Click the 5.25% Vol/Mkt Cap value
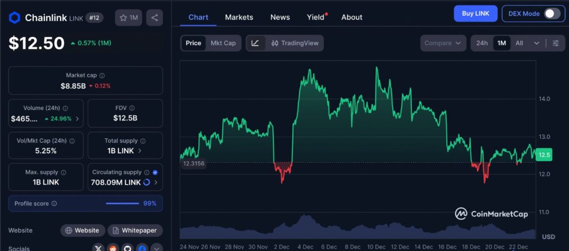The image size is (569, 251). 46,150
